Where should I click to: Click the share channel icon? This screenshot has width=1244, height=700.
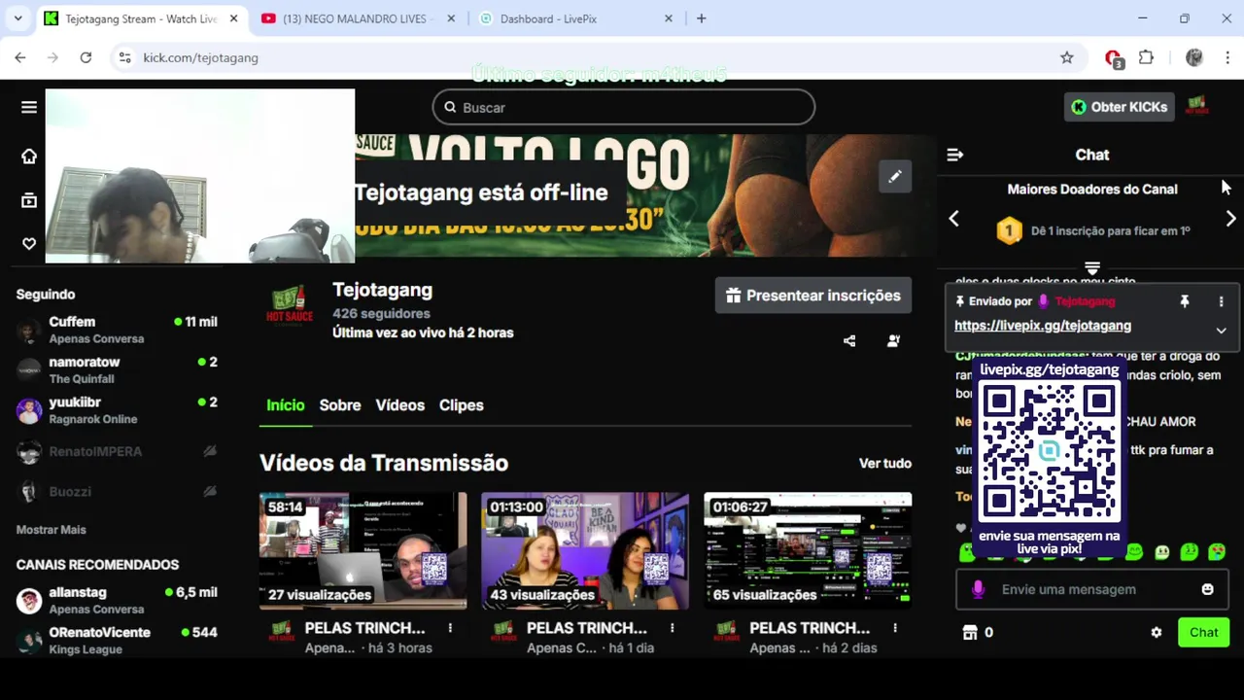[x=849, y=341]
